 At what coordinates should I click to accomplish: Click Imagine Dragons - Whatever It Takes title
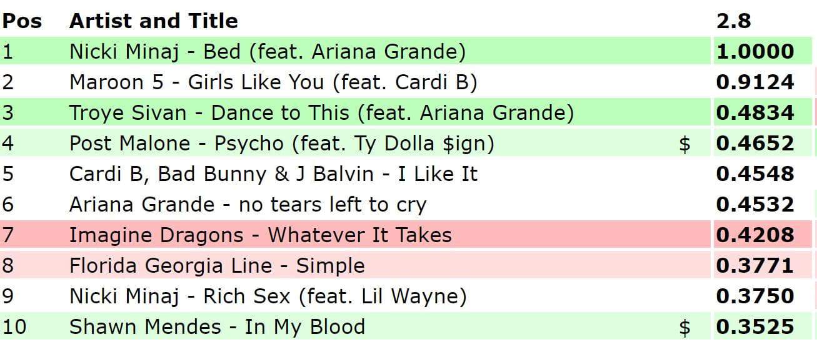click(x=260, y=235)
